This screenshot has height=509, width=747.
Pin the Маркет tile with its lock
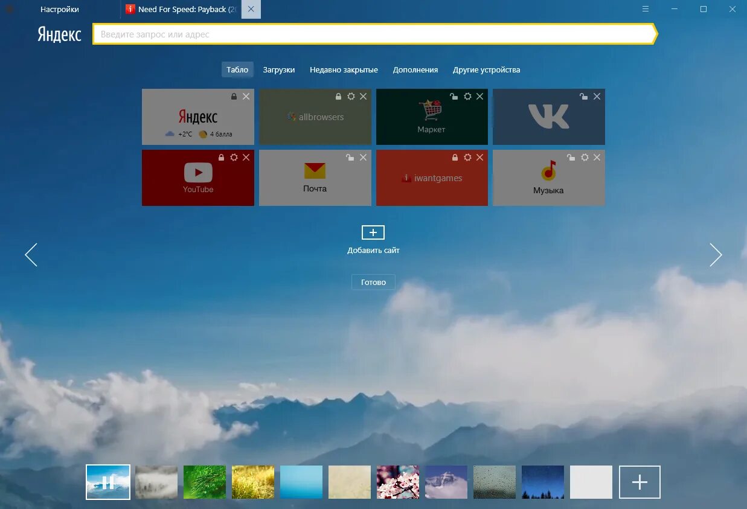click(x=454, y=97)
